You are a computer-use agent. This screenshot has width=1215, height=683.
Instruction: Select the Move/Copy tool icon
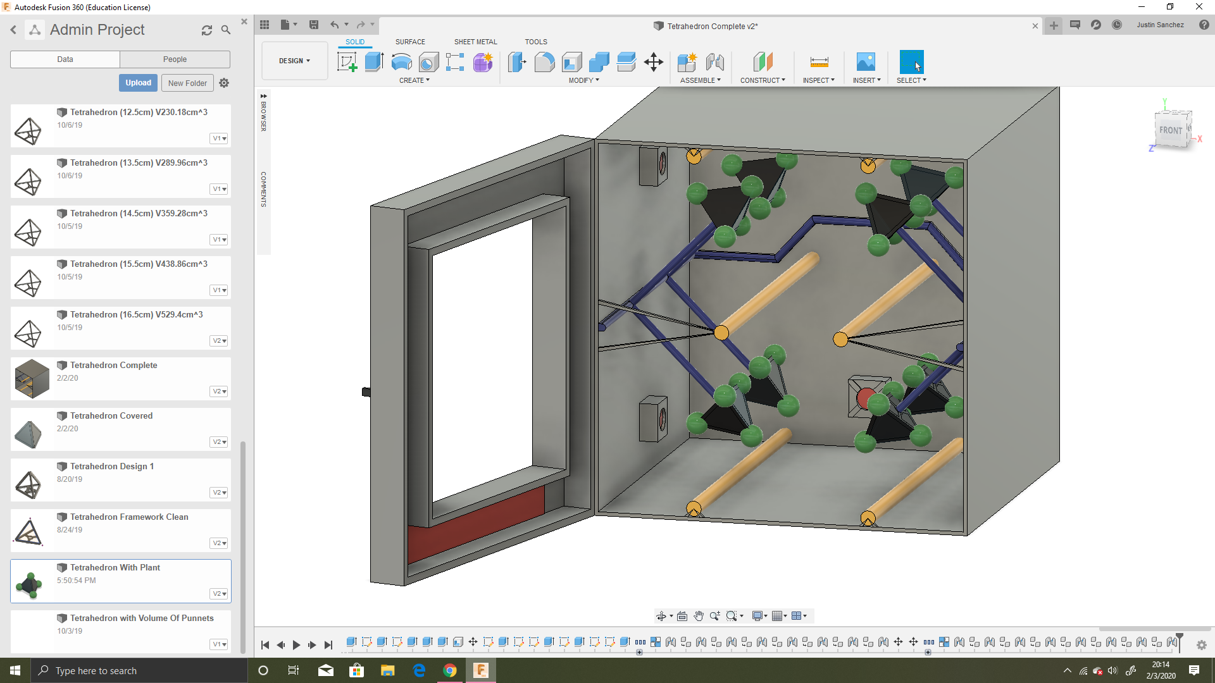[654, 62]
